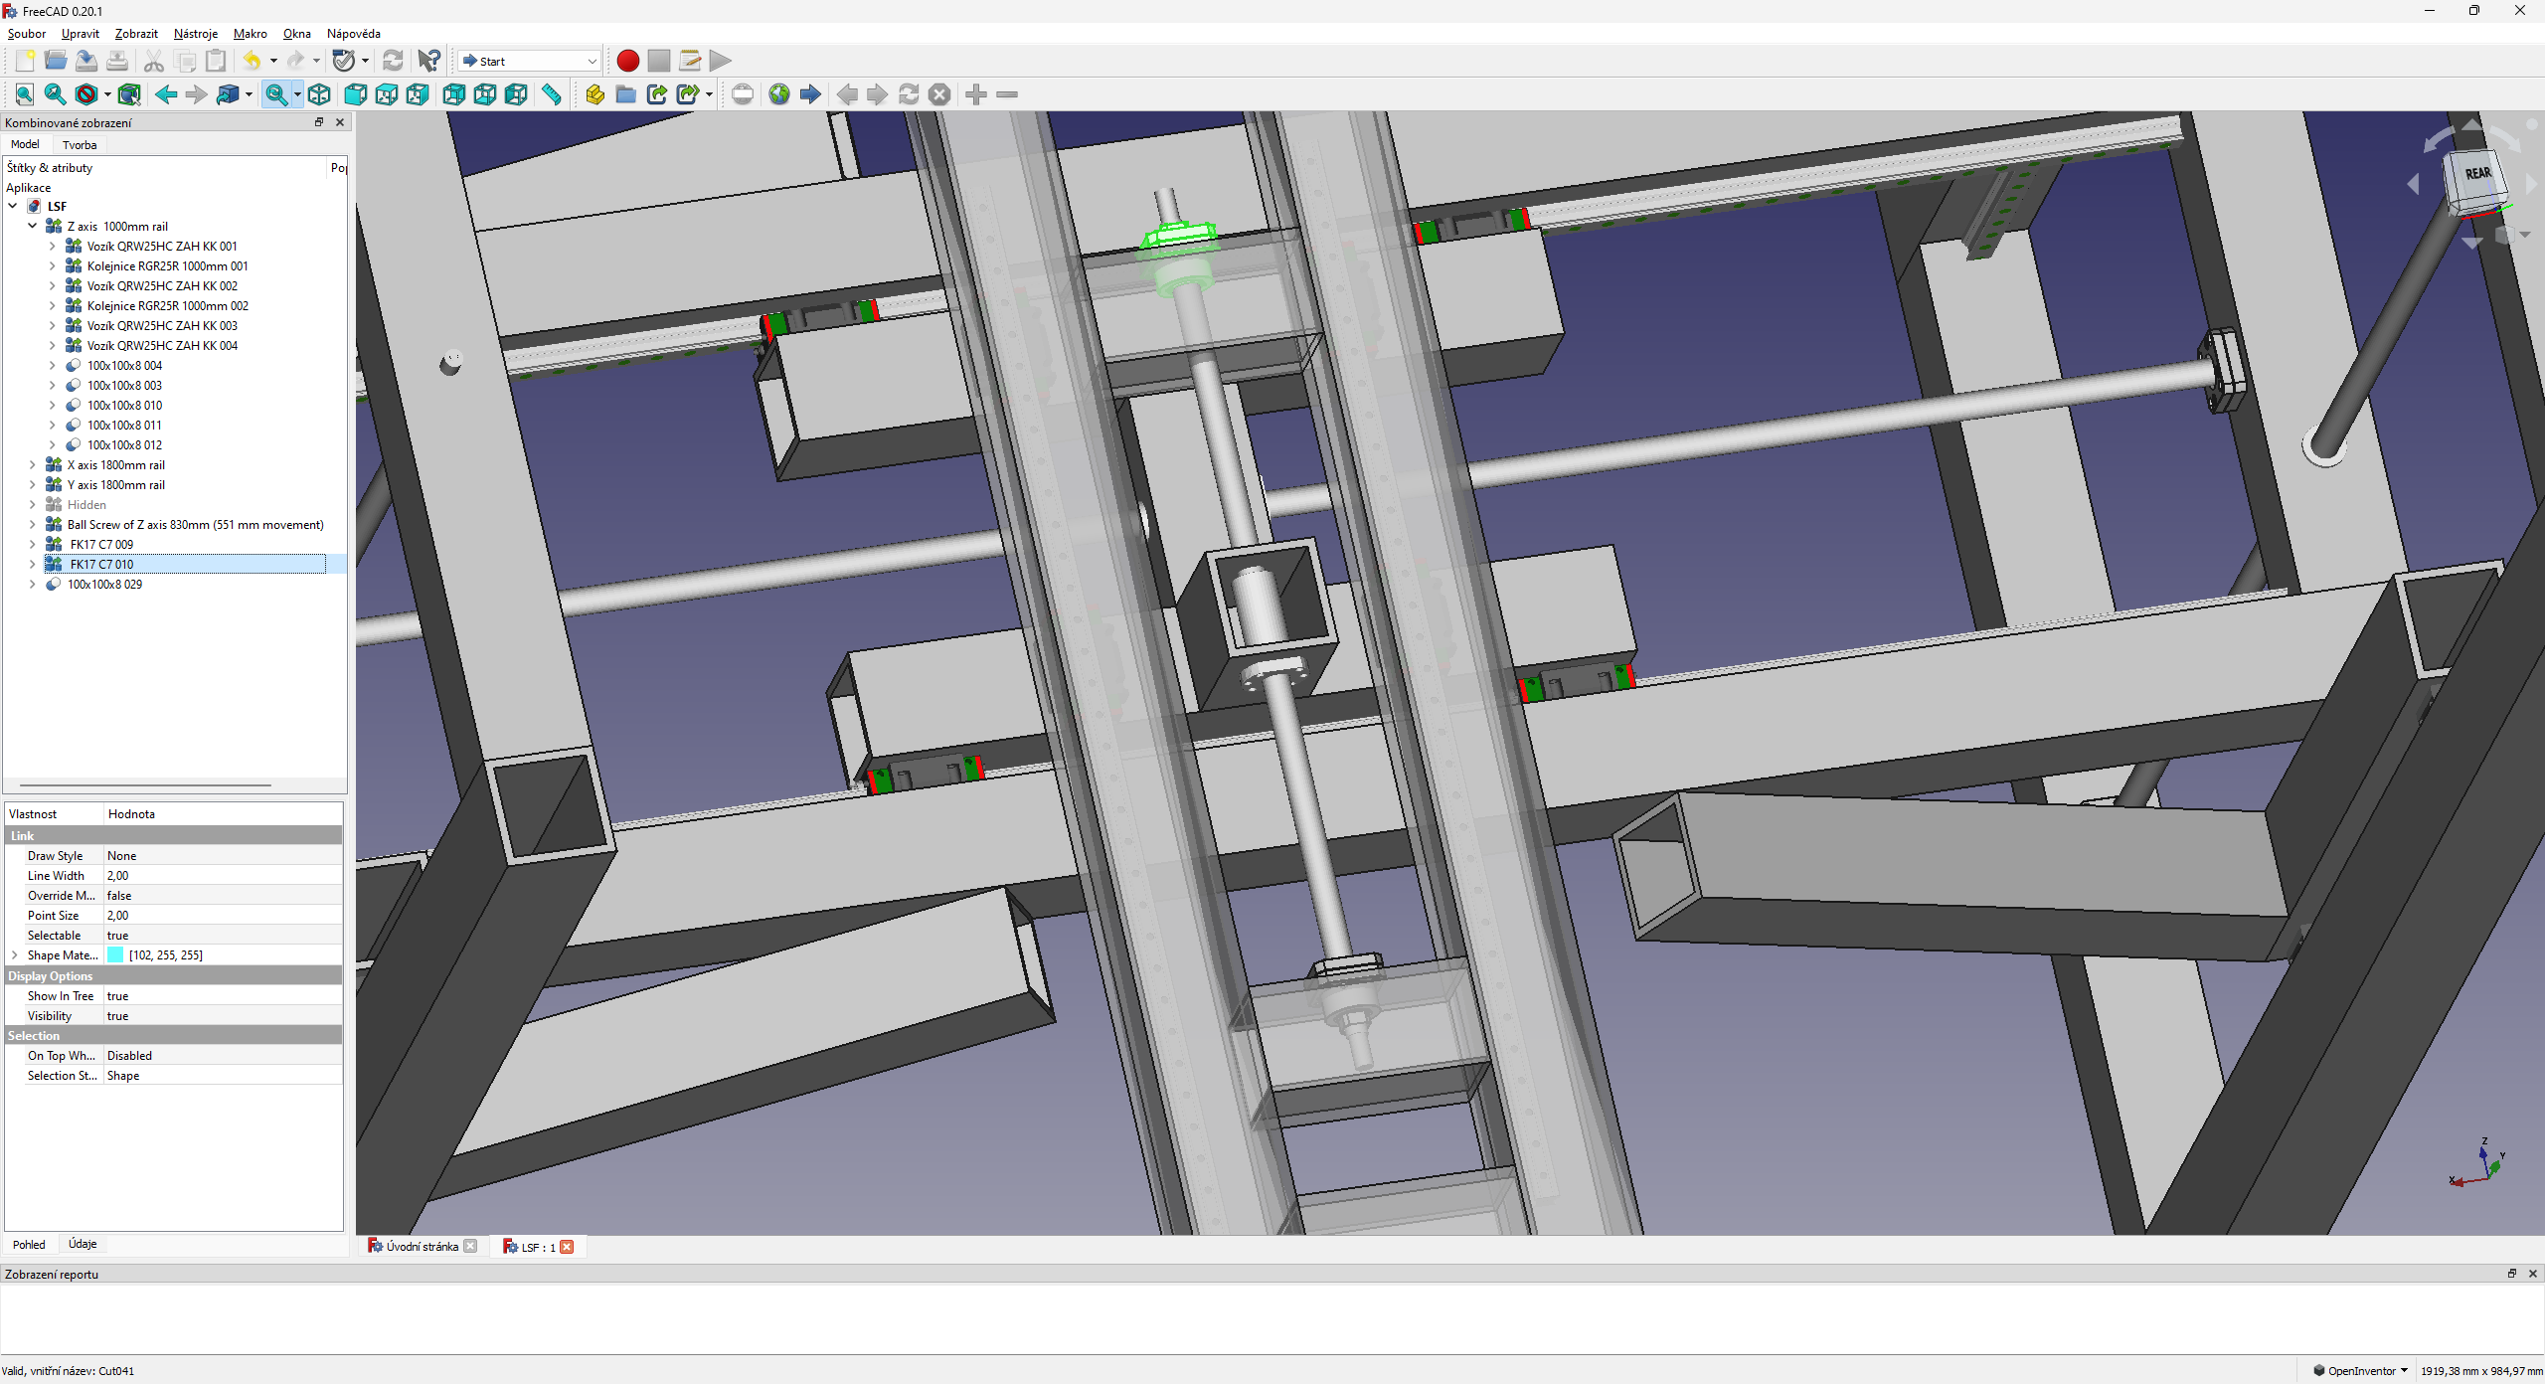Collapse Z axis 1000mm rail group
The image size is (2545, 1384).
point(32,227)
